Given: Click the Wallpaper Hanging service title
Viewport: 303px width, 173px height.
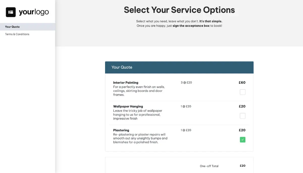Looking at the screenshot, I should click(128, 106).
